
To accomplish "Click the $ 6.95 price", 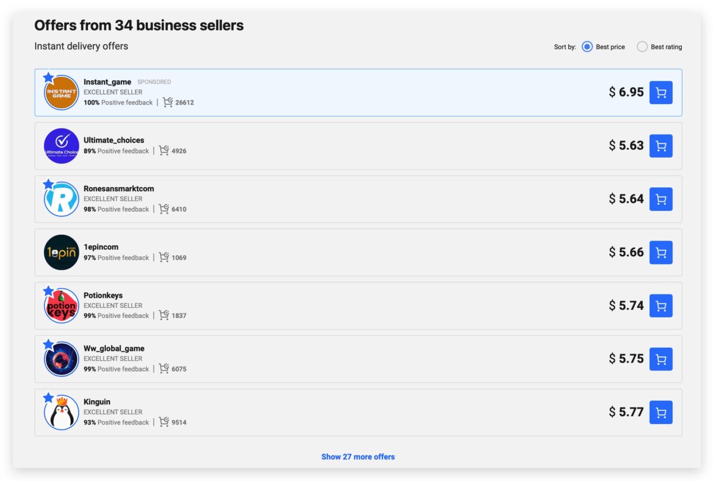I will pos(626,92).
